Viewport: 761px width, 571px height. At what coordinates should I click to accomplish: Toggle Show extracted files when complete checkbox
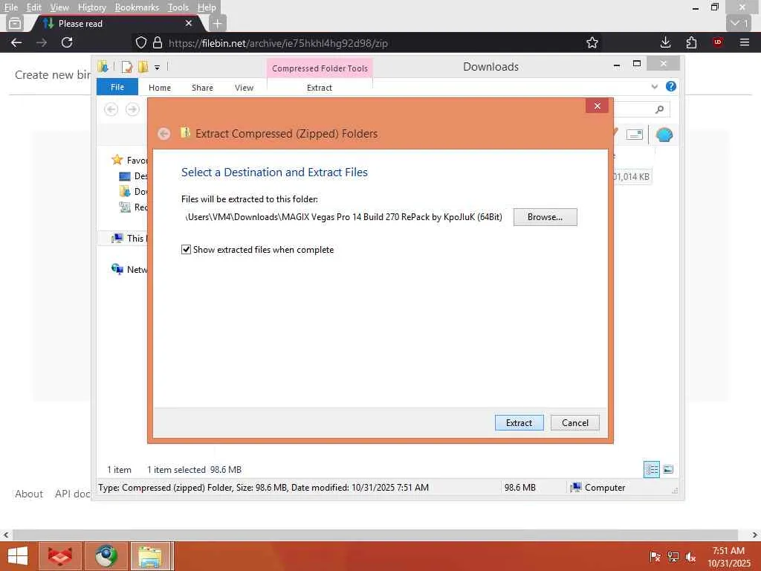point(186,250)
